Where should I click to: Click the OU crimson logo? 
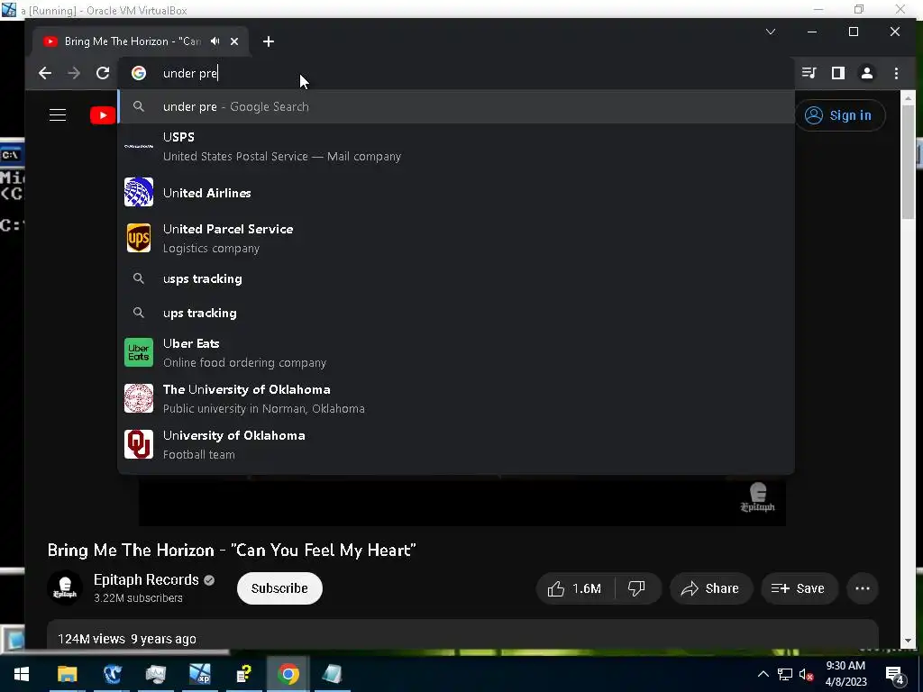(x=139, y=443)
